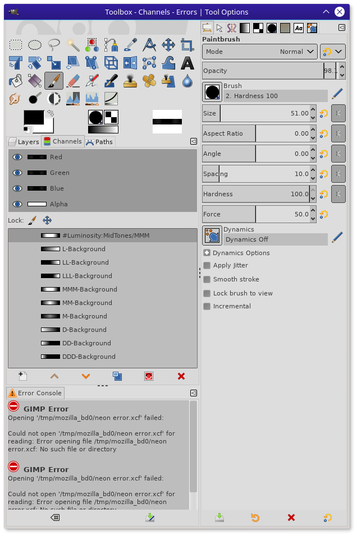Enable Smooth stroke checkbox
This screenshot has height=536, width=357.
pos(207,279)
